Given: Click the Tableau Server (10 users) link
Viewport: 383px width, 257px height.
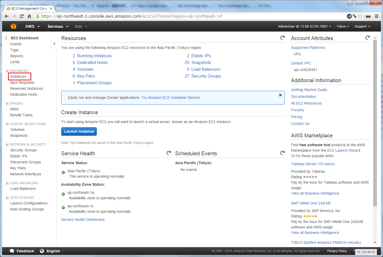Looking at the screenshot, I should tap(313, 164).
